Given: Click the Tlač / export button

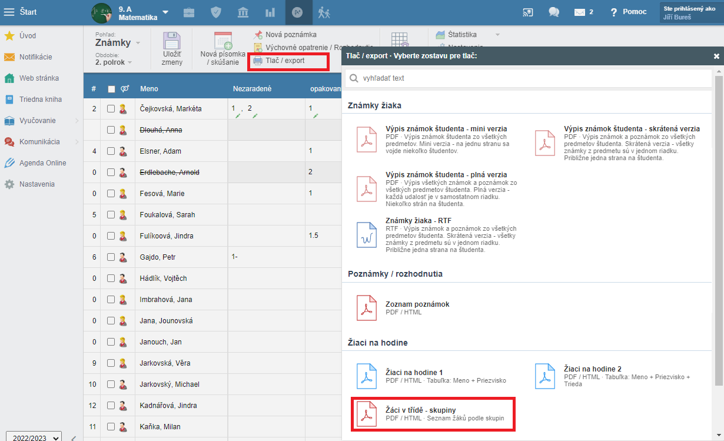Looking at the screenshot, I should [x=285, y=61].
